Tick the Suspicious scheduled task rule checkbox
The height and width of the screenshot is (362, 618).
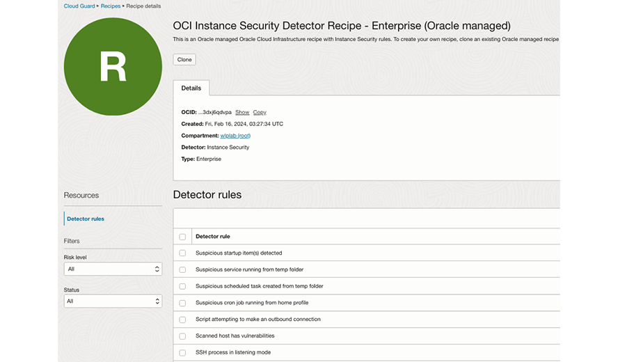coord(182,286)
